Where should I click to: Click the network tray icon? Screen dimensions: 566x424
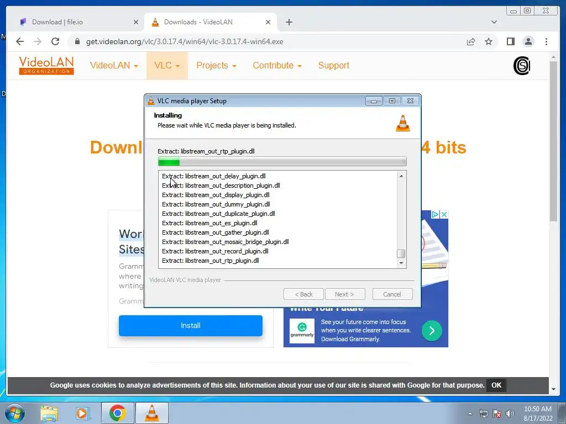click(483, 414)
